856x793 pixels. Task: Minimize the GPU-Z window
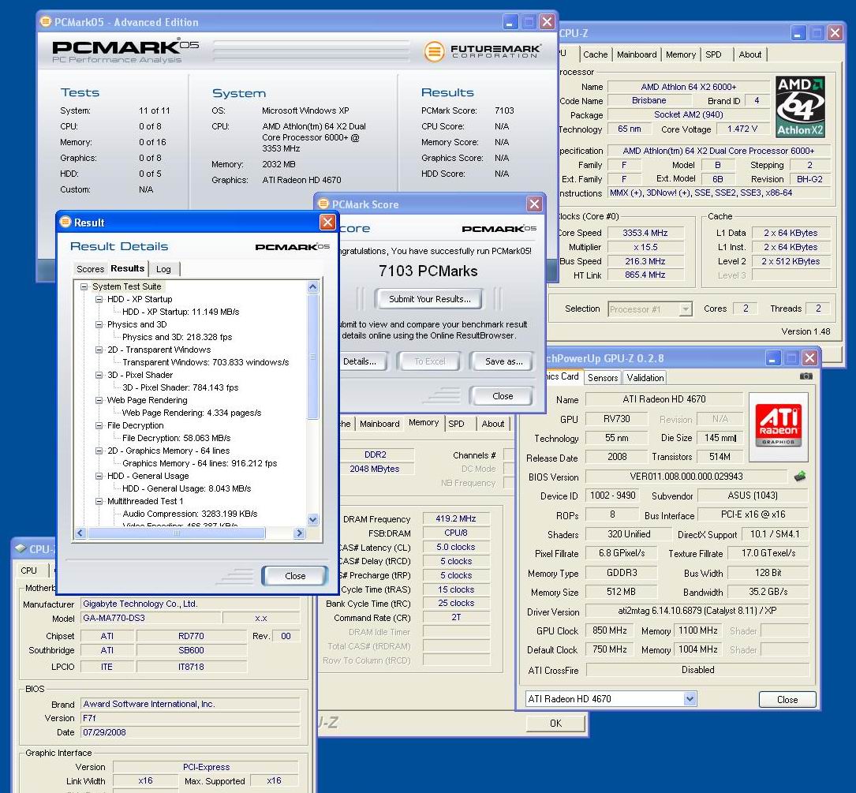(x=773, y=357)
